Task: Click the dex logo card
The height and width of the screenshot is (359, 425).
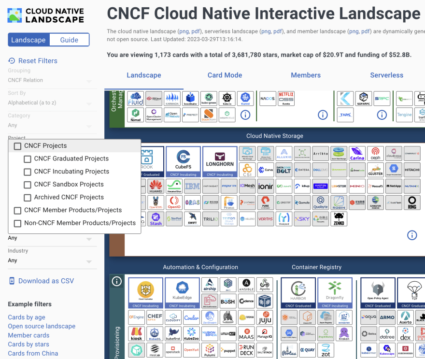Action: point(405,334)
